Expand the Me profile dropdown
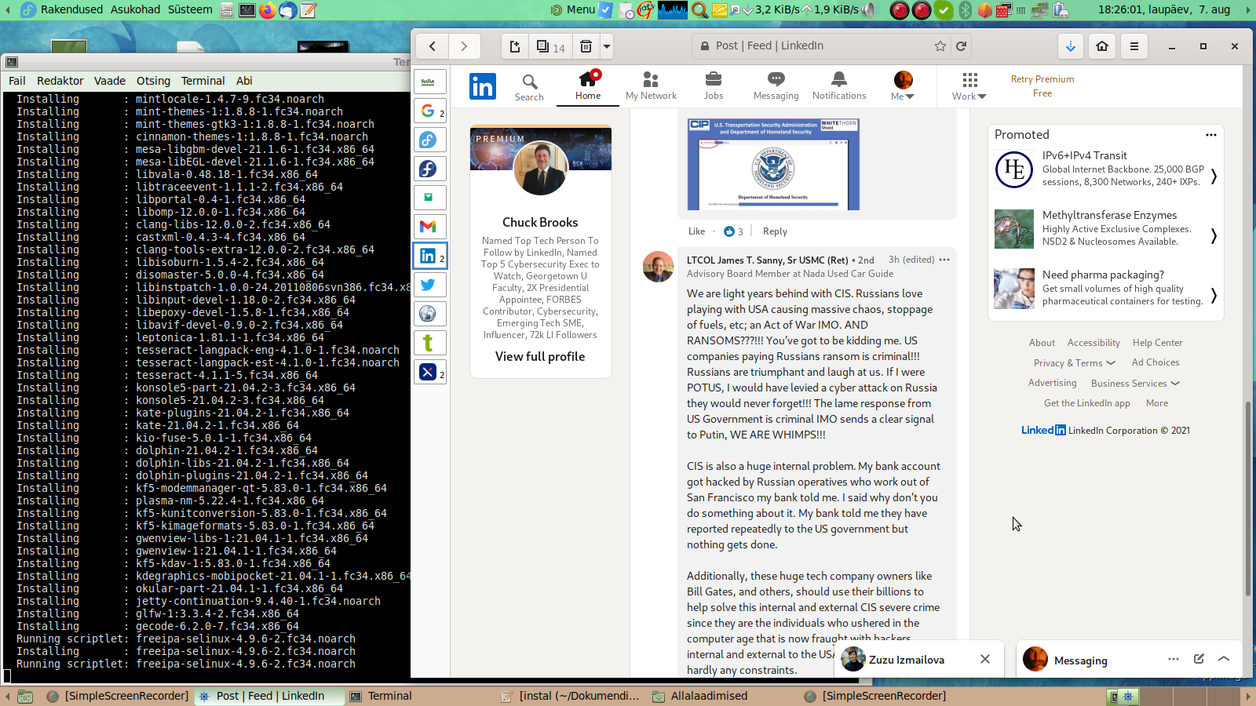 [x=903, y=86]
